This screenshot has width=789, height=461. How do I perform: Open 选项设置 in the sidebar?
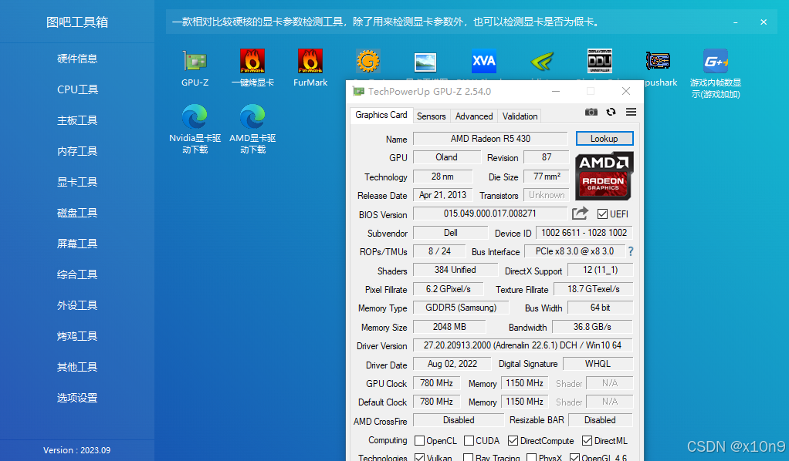click(x=77, y=398)
